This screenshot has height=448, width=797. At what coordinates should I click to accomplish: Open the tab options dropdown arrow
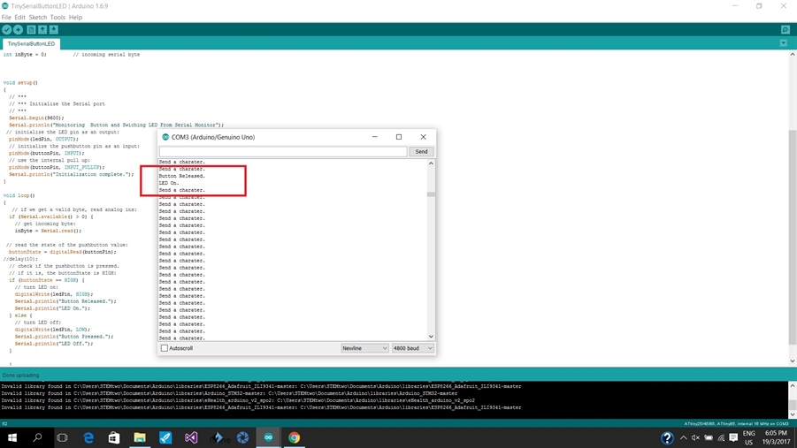(x=783, y=43)
